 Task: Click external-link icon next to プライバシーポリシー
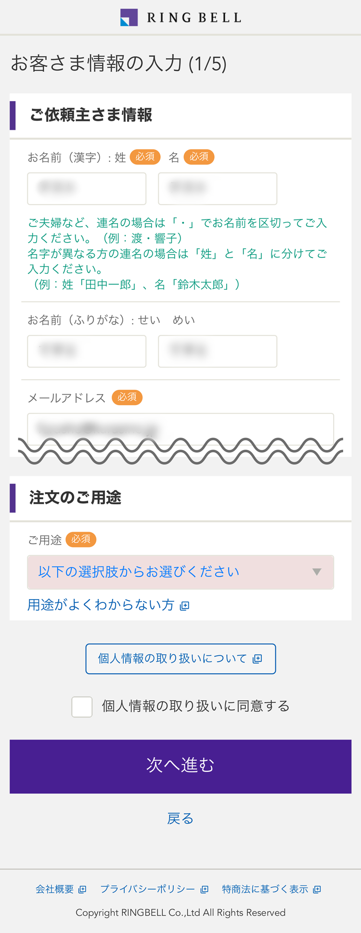(205, 889)
